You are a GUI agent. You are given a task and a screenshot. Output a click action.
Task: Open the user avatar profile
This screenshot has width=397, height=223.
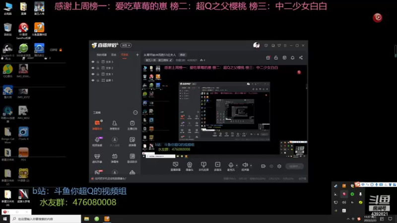point(256,45)
